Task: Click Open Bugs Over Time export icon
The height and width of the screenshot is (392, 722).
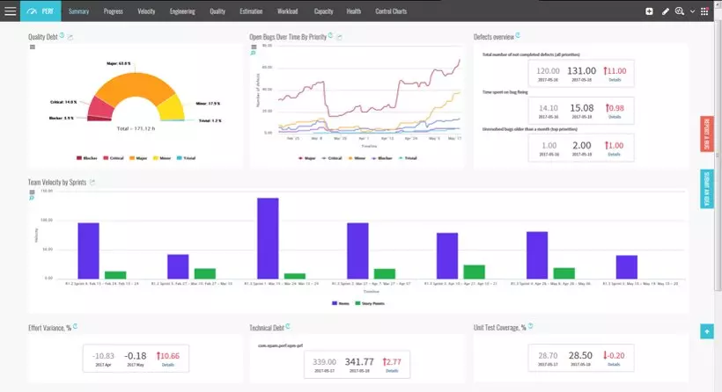Action: pos(339,37)
